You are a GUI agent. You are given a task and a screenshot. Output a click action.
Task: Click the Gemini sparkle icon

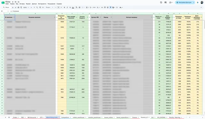pos(198,3)
